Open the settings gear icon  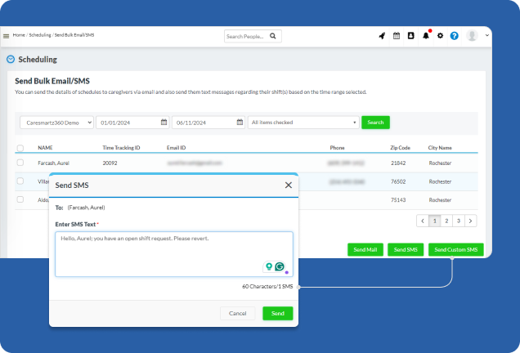coord(440,36)
